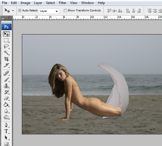Select the Rectangular Marquee tool

6,40
